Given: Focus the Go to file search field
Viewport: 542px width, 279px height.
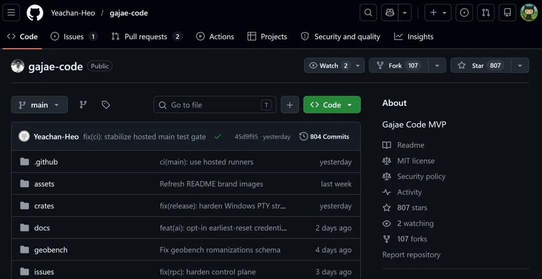Looking at the screenshot, I should pos(215,105).
